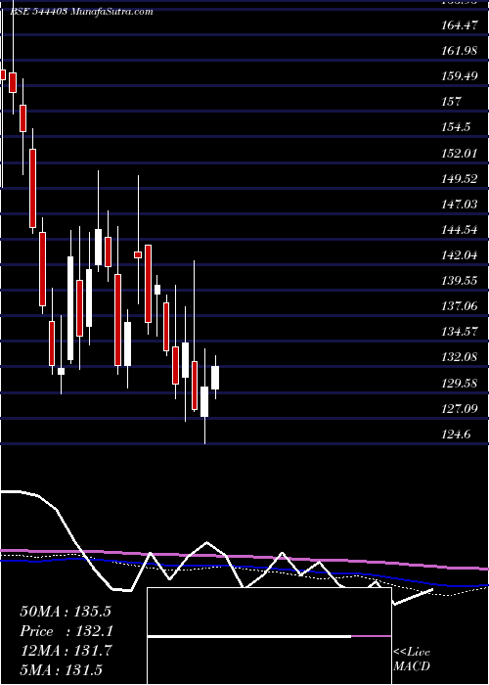Click the 137.06 price axis label
Screen dimensions: 489x685
pyautogui.click(x=459, y=306)
